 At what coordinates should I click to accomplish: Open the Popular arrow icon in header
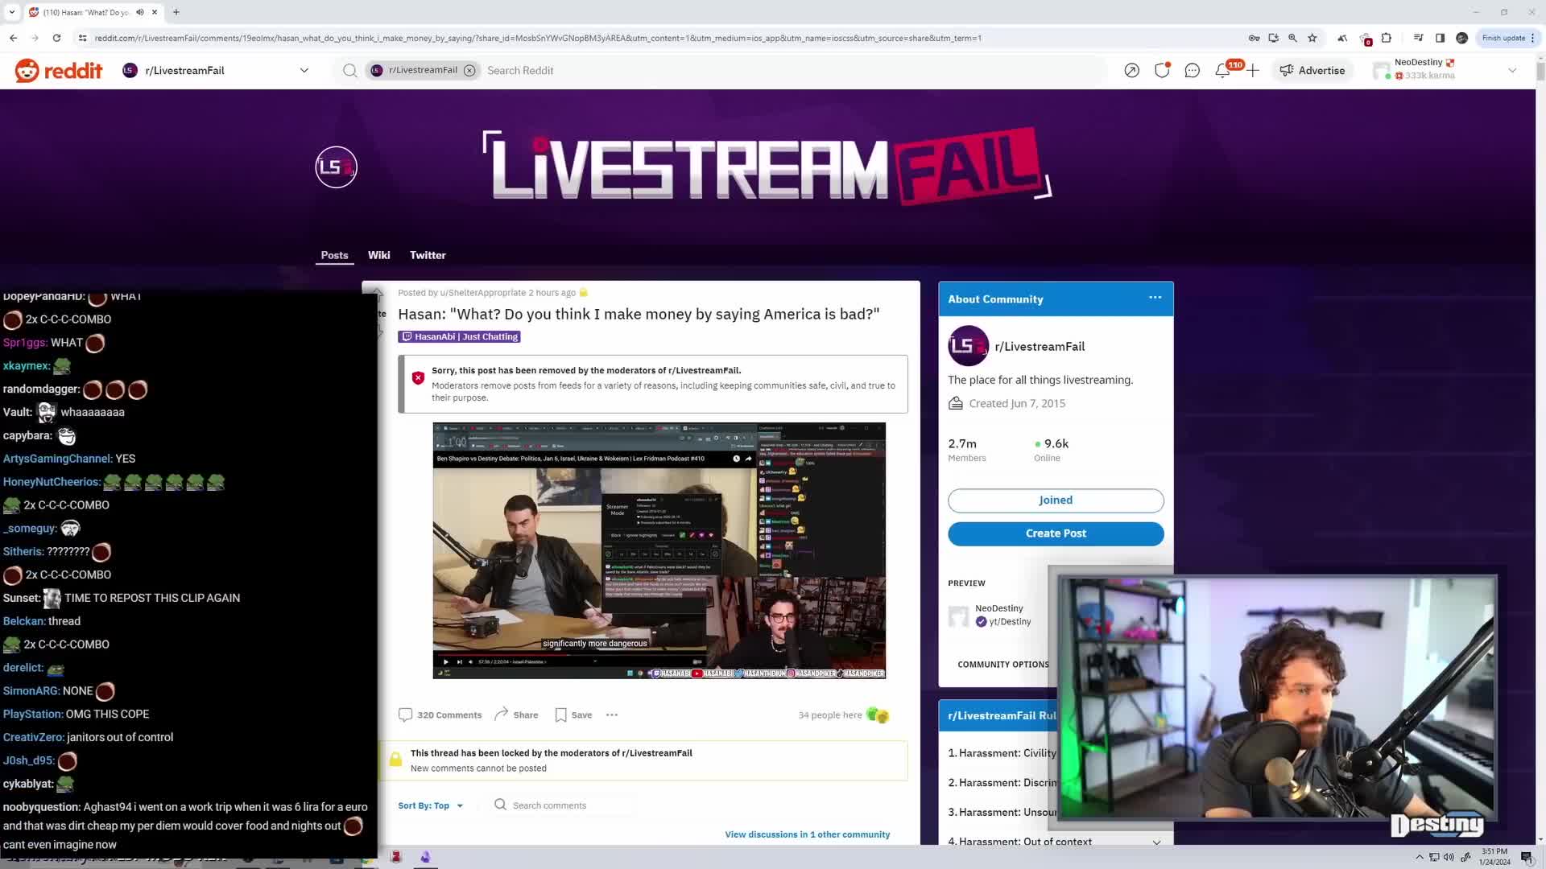[1131, 71]
